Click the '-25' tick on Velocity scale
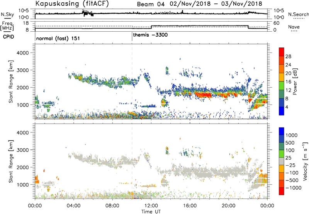The width and height of the screenshot is (309, 214). pyautogui.click(x=290, y=165)
